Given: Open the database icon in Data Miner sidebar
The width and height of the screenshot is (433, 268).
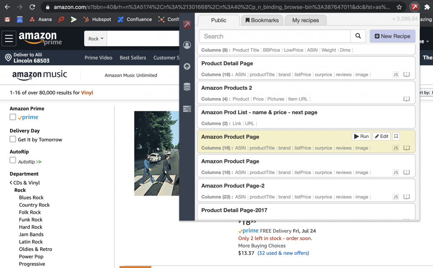Looking at the screenshot, I should pyautogui.click(x=186, y=86).
